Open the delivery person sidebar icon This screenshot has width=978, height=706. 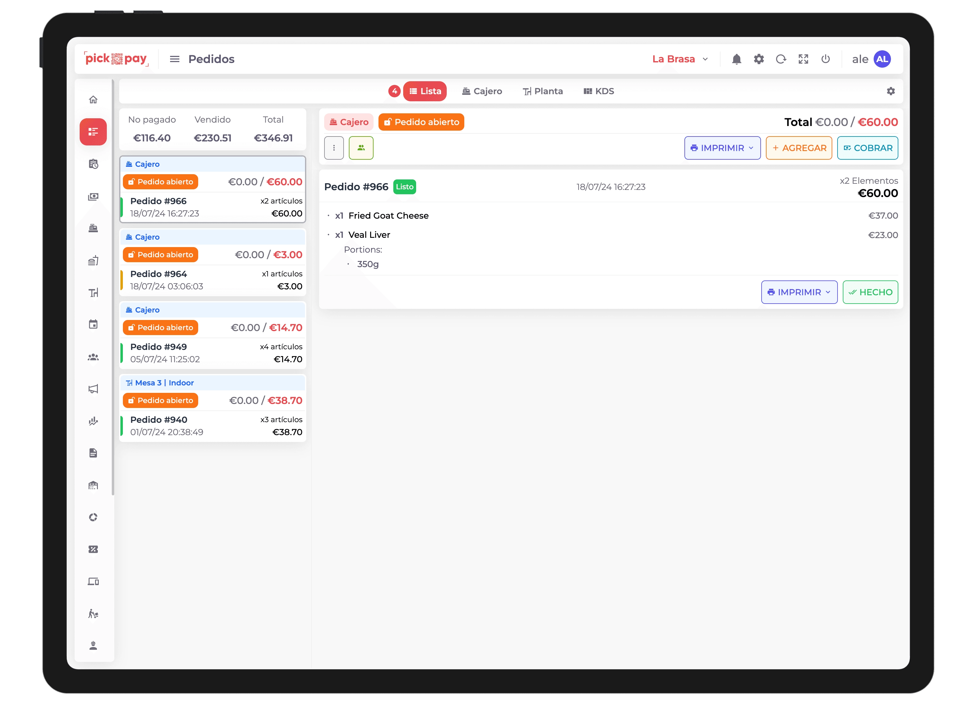pyautogui.click(x=93, y=613)
